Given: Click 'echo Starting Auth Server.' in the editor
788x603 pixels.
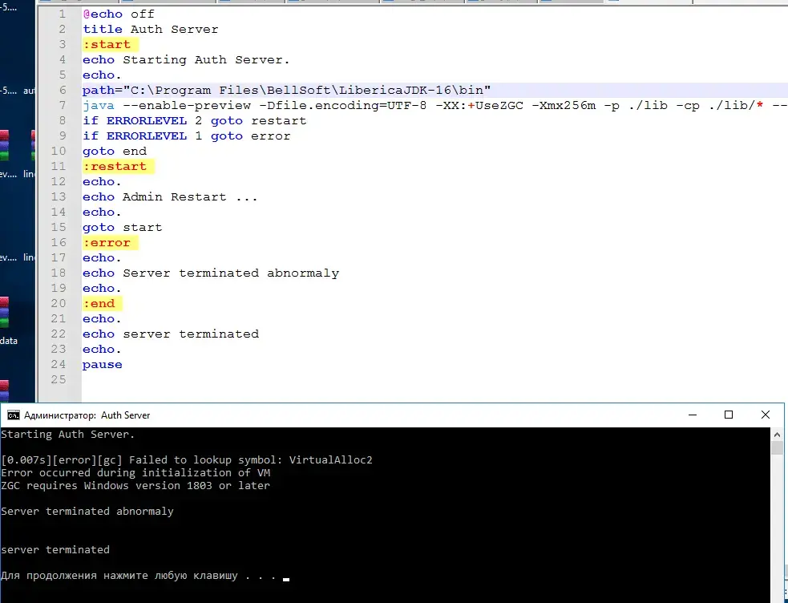Looking at the screenshot, I should 186,60.
